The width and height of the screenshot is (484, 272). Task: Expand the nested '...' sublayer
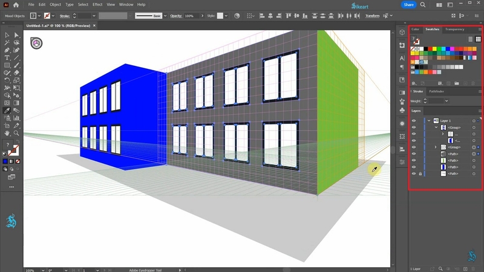pyautogui.click(x=443, y=134)
